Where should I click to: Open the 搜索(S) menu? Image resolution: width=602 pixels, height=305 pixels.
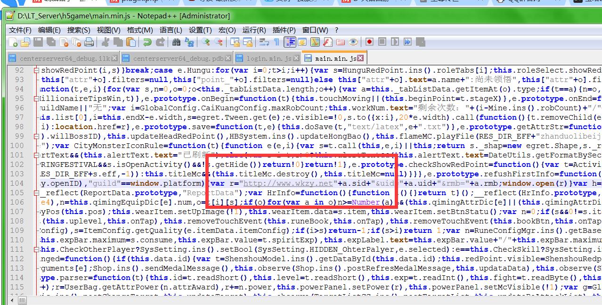(x=78, y=30)
